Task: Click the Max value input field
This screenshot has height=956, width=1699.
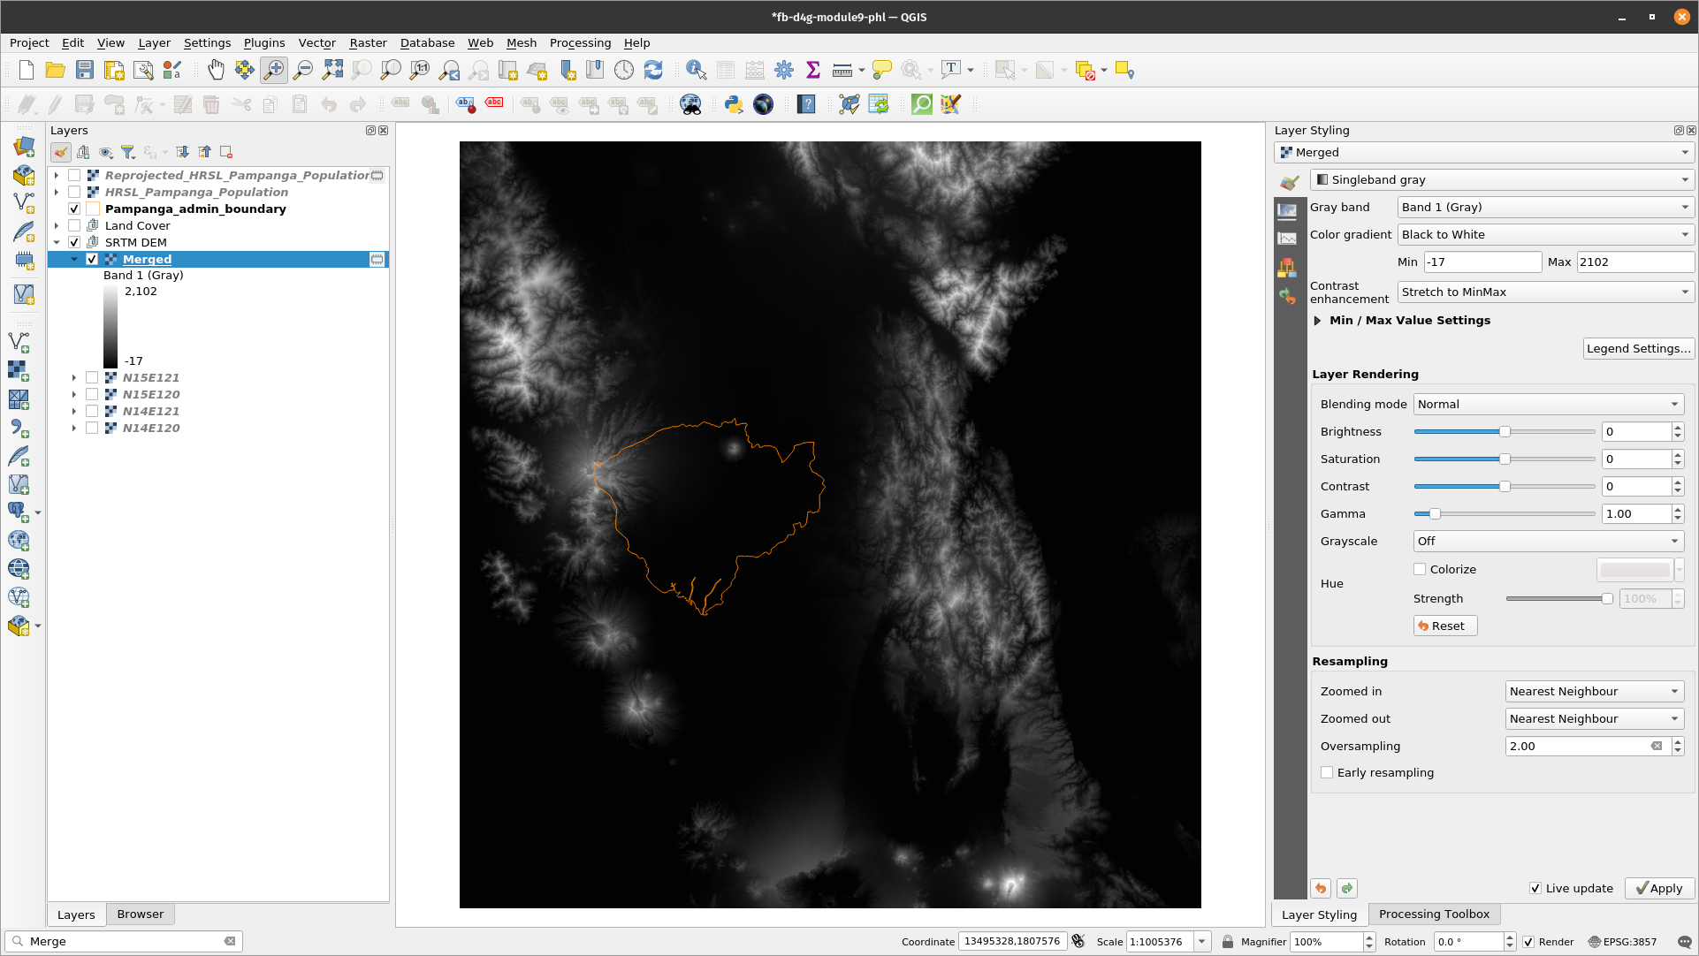Action: (x=1634, y=262)
